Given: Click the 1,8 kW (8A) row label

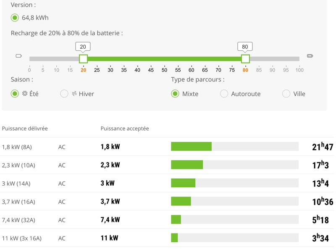Looking at the screenshot, I should pyautogui.click(x=17, y=147).
